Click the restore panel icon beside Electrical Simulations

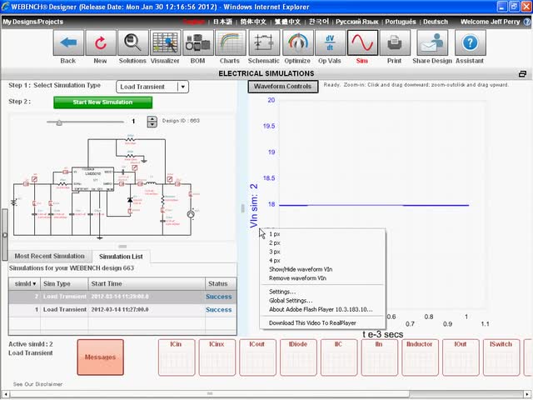click(522, 74)
